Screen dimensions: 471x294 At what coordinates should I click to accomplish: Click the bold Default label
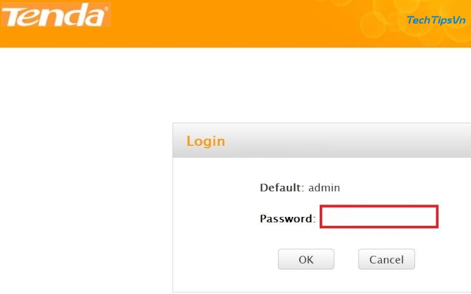pyautogui.click(x=280, y=188)
